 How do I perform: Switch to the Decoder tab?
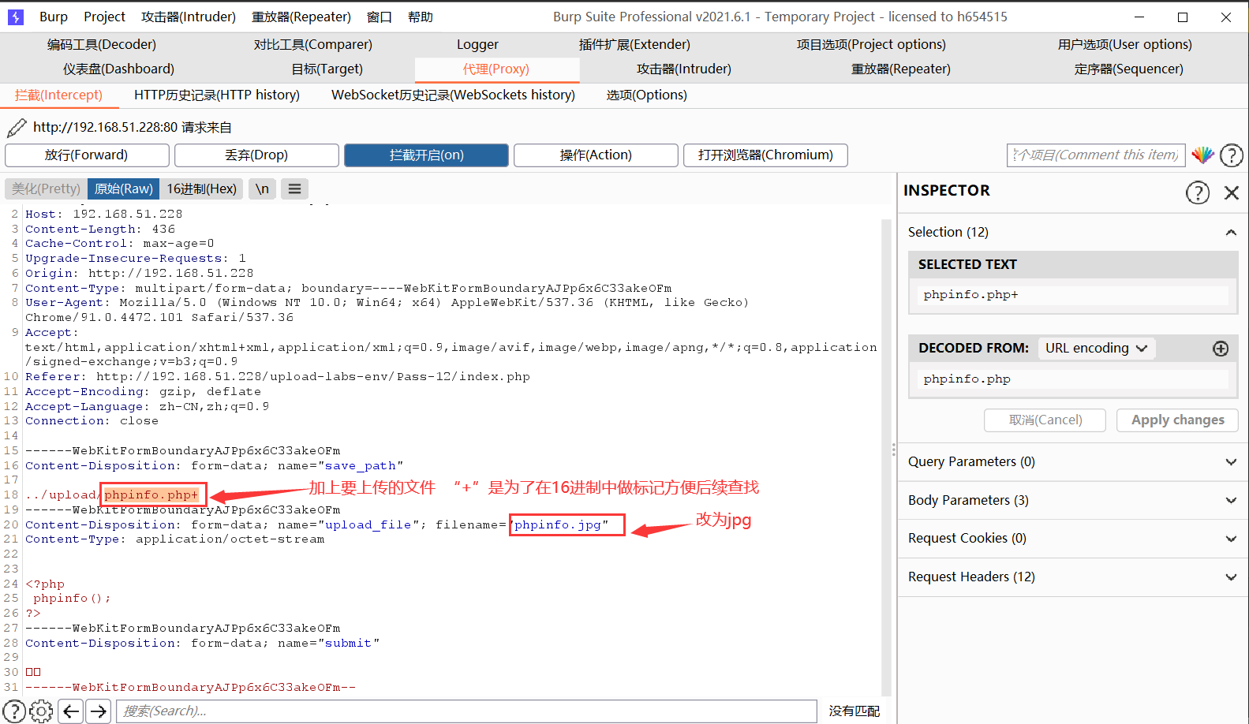pyautogui.click(x=102, y=44)
